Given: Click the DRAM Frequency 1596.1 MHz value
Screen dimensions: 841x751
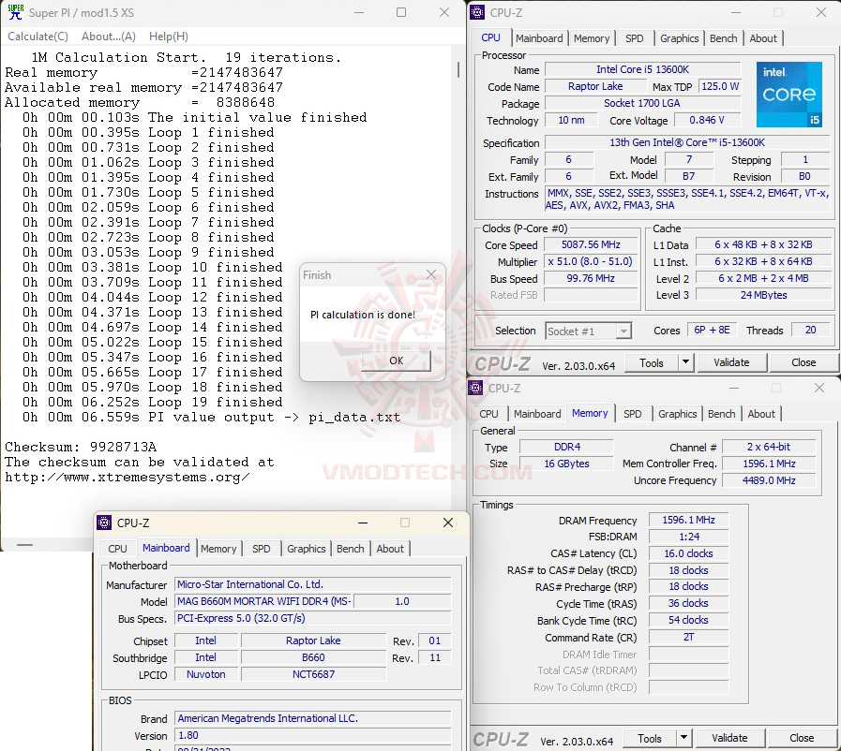Looking at the screenshot, I should pos(688,520).
